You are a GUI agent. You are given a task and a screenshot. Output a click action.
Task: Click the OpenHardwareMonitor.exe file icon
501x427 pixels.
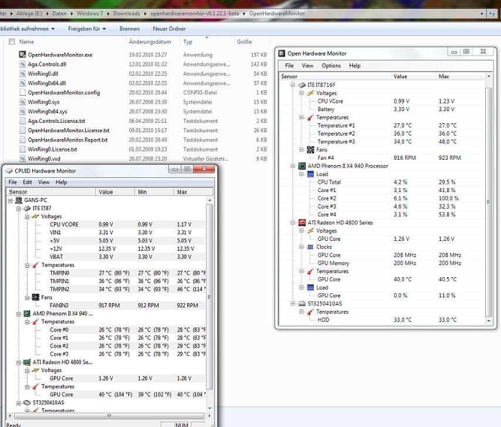click(x=22, y=55)
